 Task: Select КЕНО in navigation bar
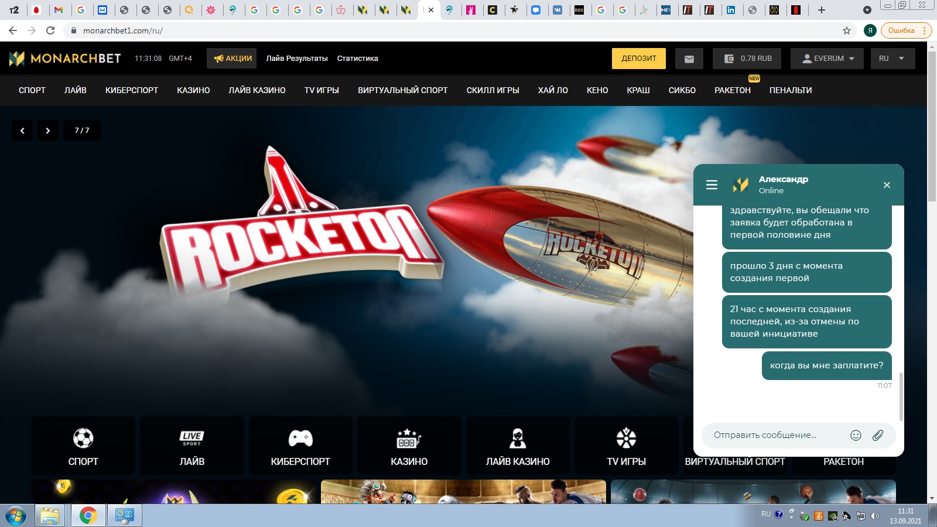(x=597, y=90)
